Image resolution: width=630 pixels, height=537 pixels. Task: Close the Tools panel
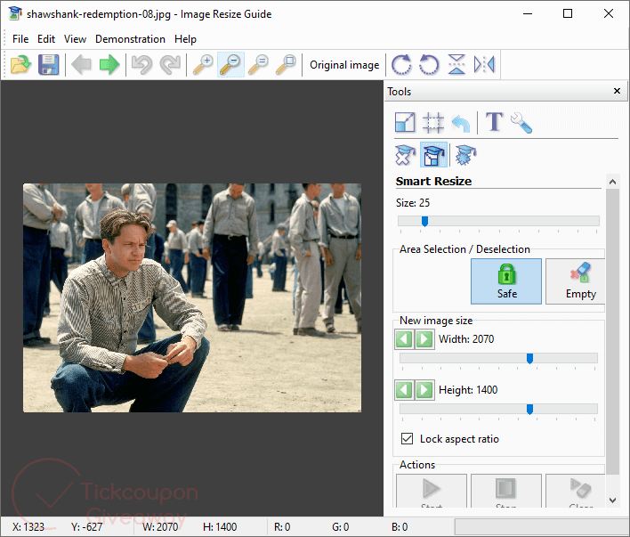coord(618,91)
